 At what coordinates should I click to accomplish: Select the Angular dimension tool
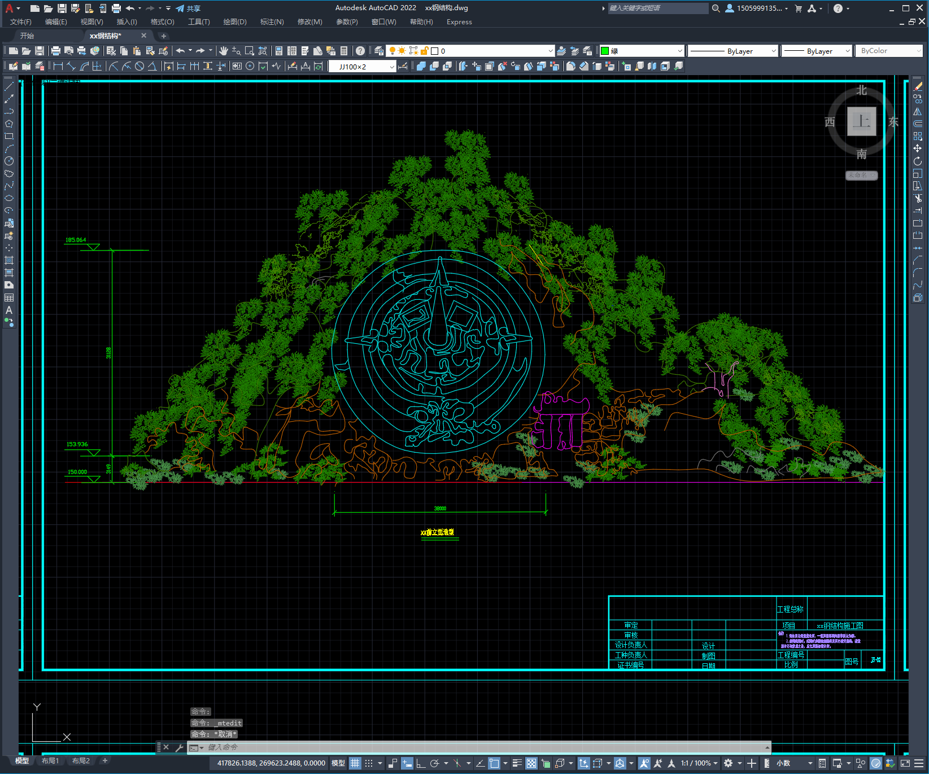[x=152, y=66]
